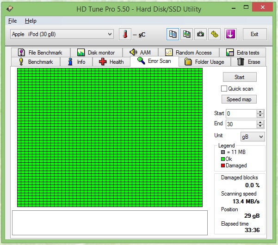Image resolution: width=278 pixels, height=245 pixels.
Task: Select the Error Scan tab
Action: point(154,61)
